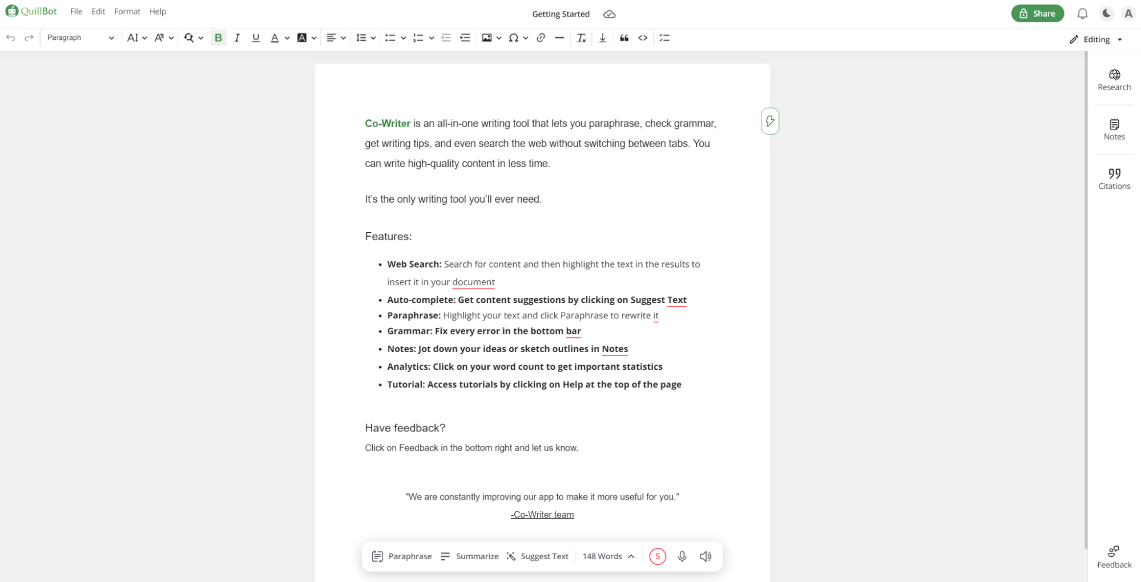
Task: Click the decrease indent icon
Action: pos(446,38)
